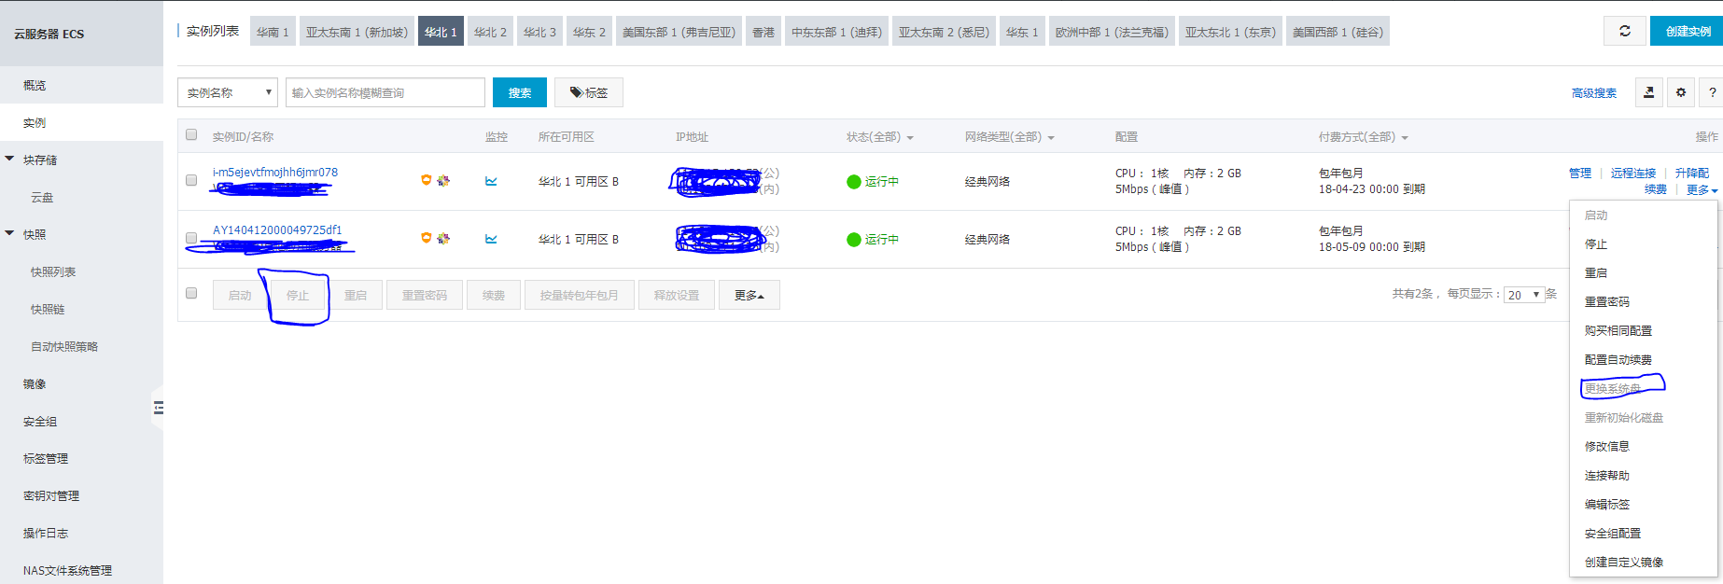The height and width of the screenshot is (584, 1723).
Task: Click sidebar collapse handle icon
Action: (158, 407)
